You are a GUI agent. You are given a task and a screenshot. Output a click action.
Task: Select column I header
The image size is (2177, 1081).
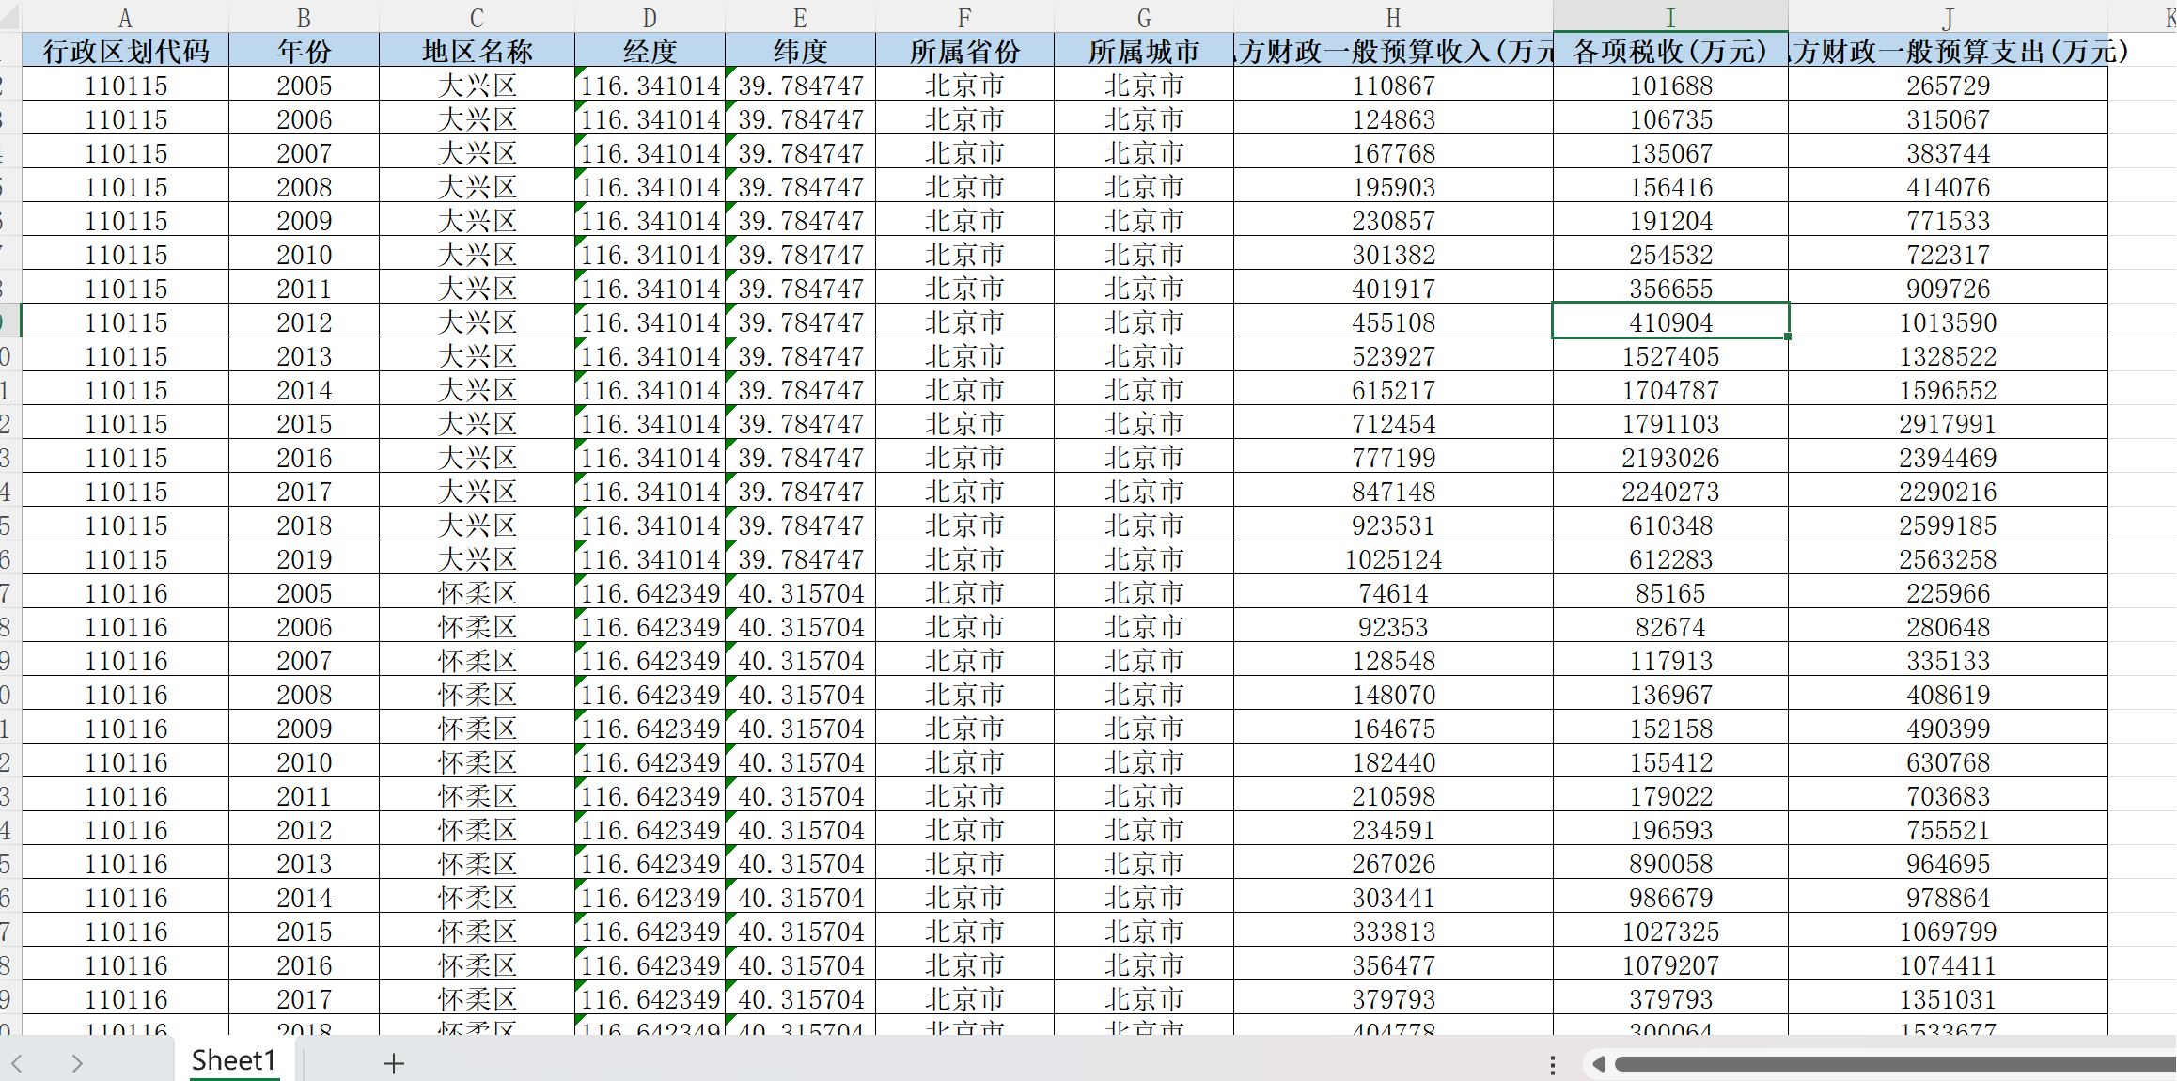point(1669,17)
